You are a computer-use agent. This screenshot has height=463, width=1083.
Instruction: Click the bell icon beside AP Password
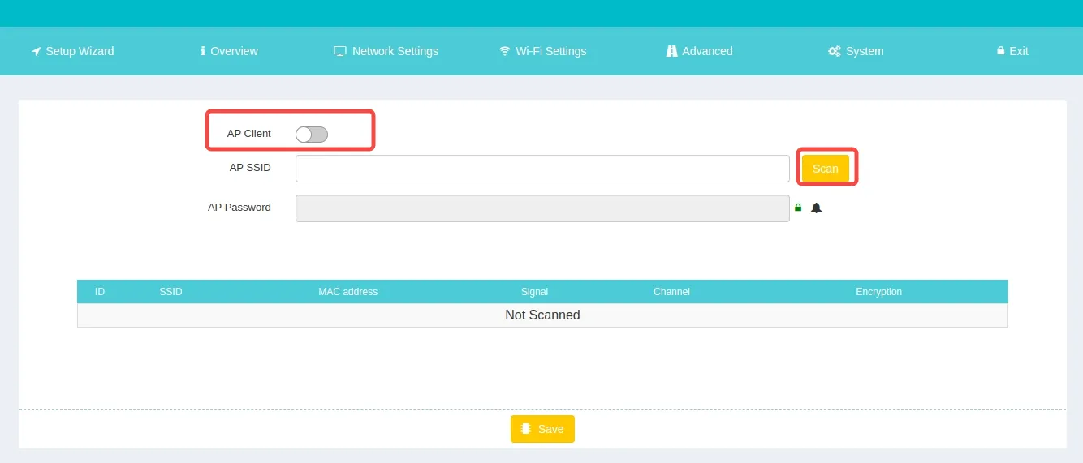pos(817,208)
